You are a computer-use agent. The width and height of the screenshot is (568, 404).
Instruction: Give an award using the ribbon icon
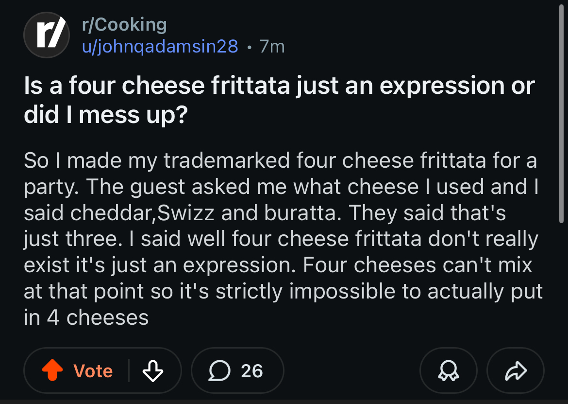pyautogui.click(x=448, y=371)
